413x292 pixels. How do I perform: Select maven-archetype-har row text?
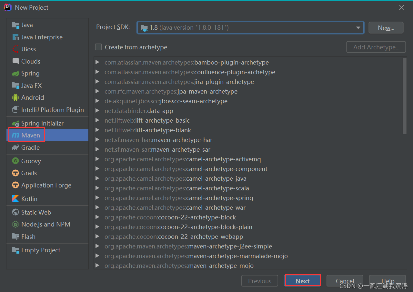pyautogui.click(x=158, y=140)
